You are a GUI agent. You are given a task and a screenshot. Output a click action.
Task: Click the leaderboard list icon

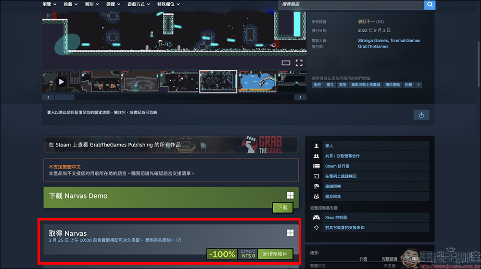(x=316, y=166)
